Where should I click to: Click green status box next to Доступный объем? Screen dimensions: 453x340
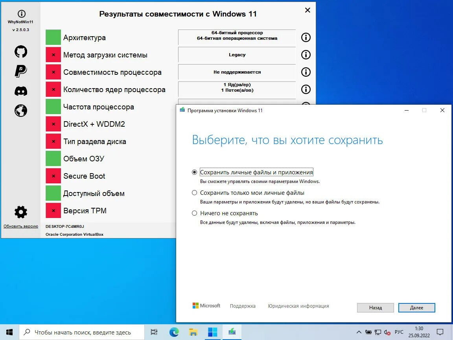coord(53,193)
